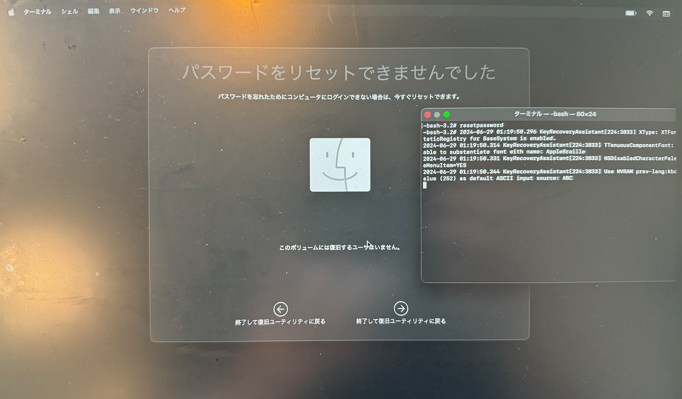This screenshot has width=682, height=399.
Task: Click the gray minimize button on Terminal
Action: click(x=437, y=115)
